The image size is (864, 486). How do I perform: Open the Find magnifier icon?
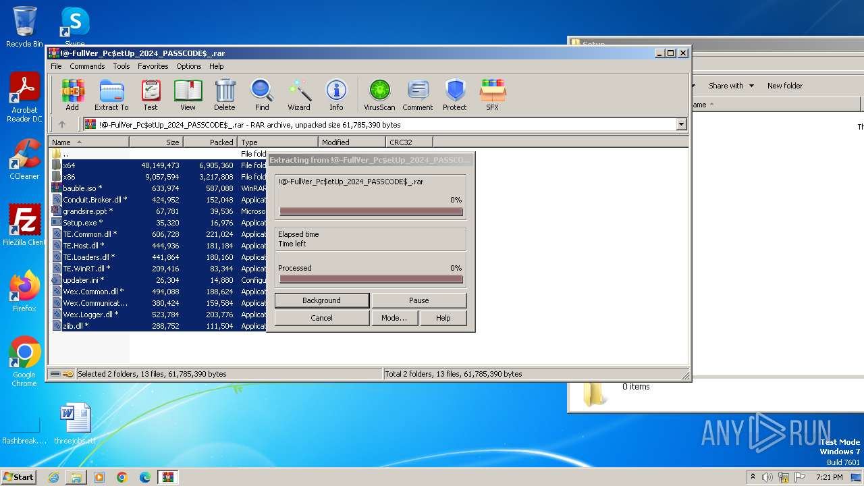click(x=262, y=94)
